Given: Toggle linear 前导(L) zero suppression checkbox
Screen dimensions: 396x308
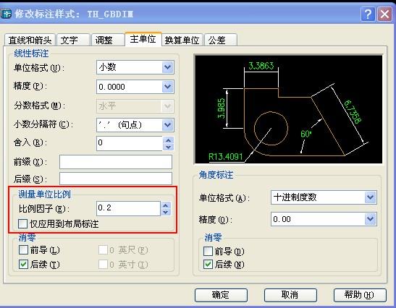Looking at the screenshot, I should point(23,250).
